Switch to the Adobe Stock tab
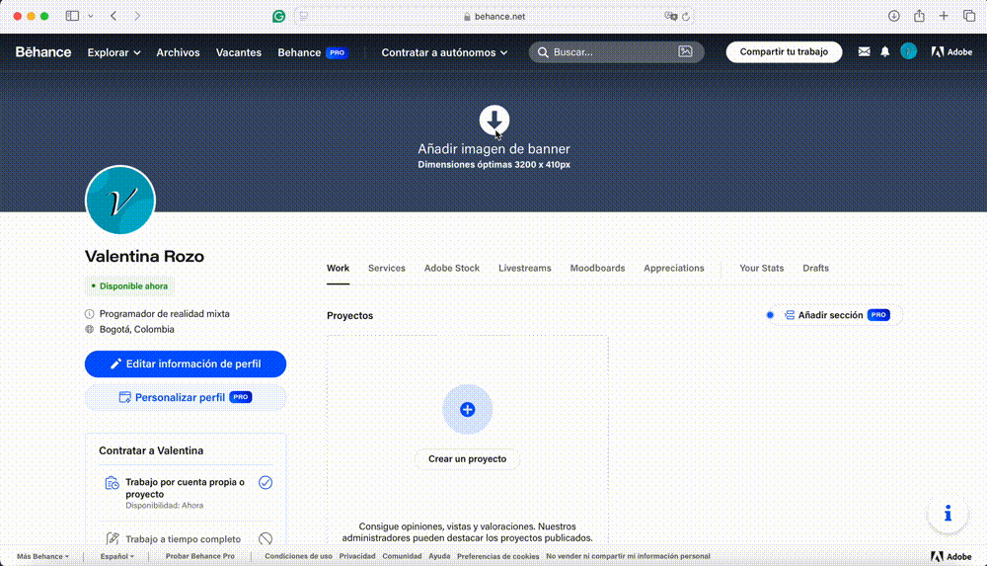 [x=452, y=268]
